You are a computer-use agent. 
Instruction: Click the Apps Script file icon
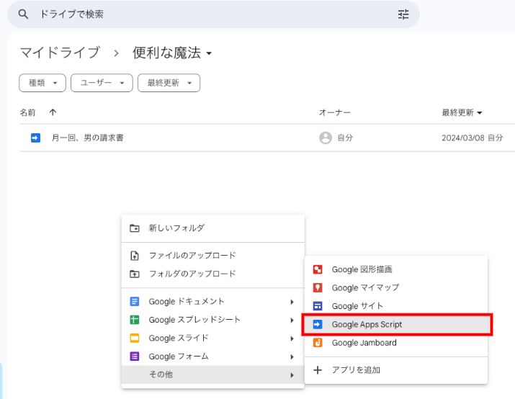tap(35, 138)
